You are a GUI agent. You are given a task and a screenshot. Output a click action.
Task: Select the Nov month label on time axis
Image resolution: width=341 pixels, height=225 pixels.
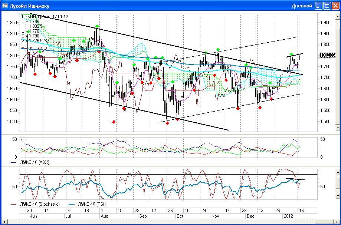click(x=215, y=216)
